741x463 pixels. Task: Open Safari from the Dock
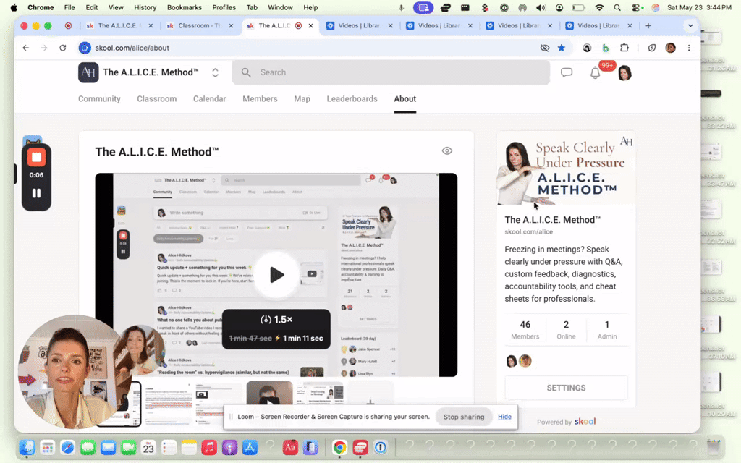[x=67, y=447]
